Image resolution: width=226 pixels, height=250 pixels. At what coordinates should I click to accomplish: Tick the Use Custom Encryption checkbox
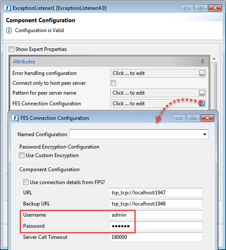[21, 155]
